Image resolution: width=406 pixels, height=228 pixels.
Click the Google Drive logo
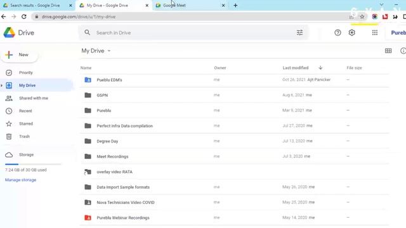tap(10, 32)
